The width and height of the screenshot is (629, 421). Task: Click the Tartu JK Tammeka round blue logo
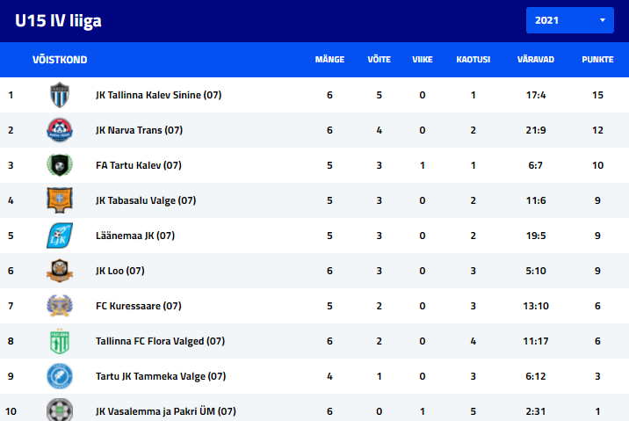(x=60, y=376)
